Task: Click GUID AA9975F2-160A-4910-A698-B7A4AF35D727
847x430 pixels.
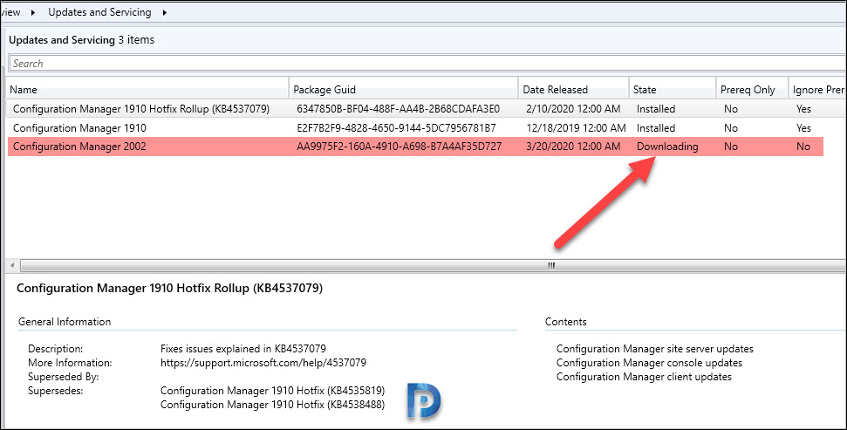Action: tap(400, 147)
